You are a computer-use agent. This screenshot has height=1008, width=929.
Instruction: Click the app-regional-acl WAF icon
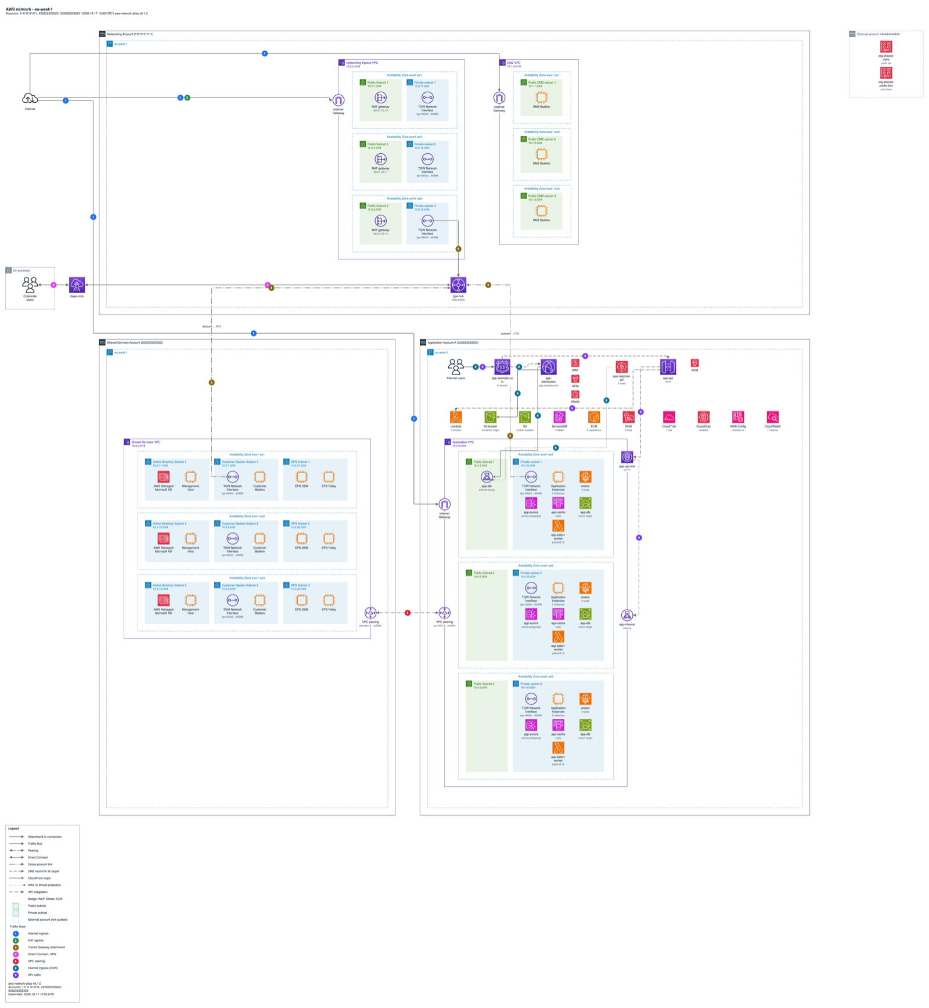click(622, 367)
